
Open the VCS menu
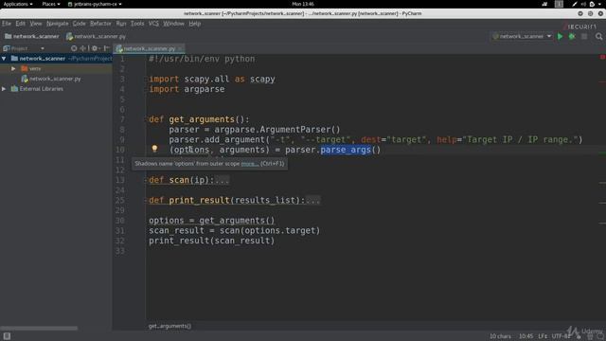[x=153, y=24]
